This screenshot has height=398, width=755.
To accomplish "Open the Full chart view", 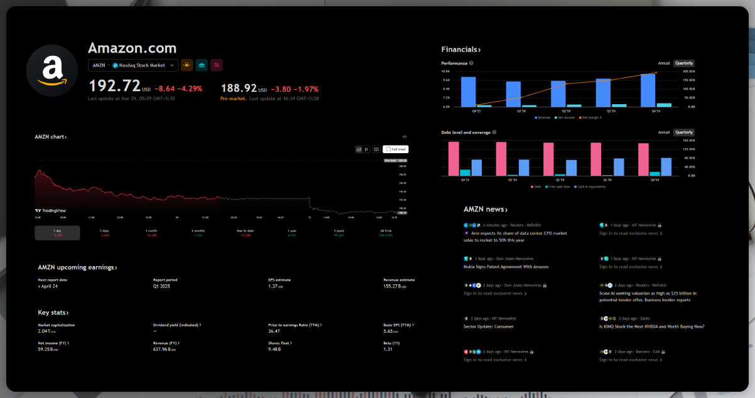I will (396, 149).
